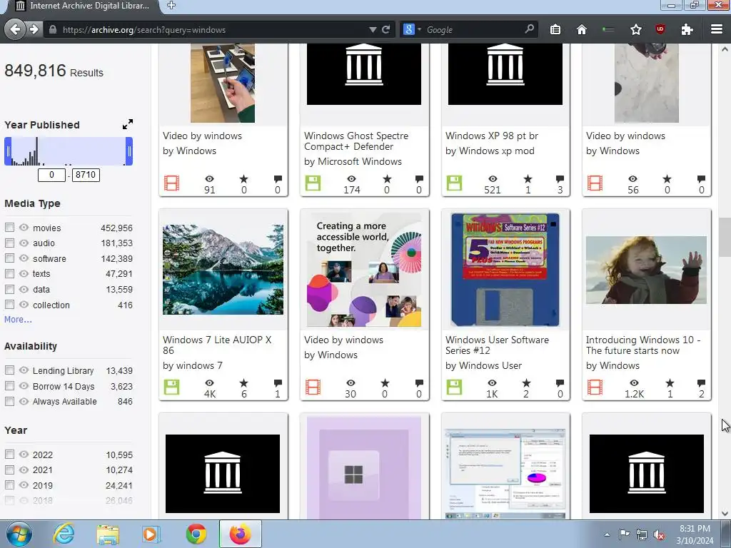Show more media types via More... link
731x548 pixels.
(x=18, y=320)
